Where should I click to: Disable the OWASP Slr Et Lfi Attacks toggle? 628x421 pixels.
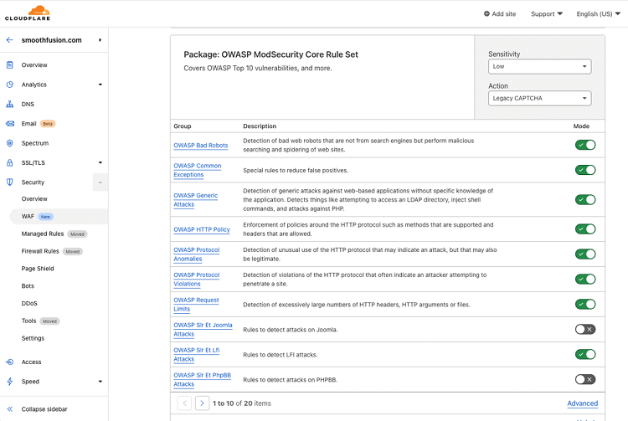(585, 354)
